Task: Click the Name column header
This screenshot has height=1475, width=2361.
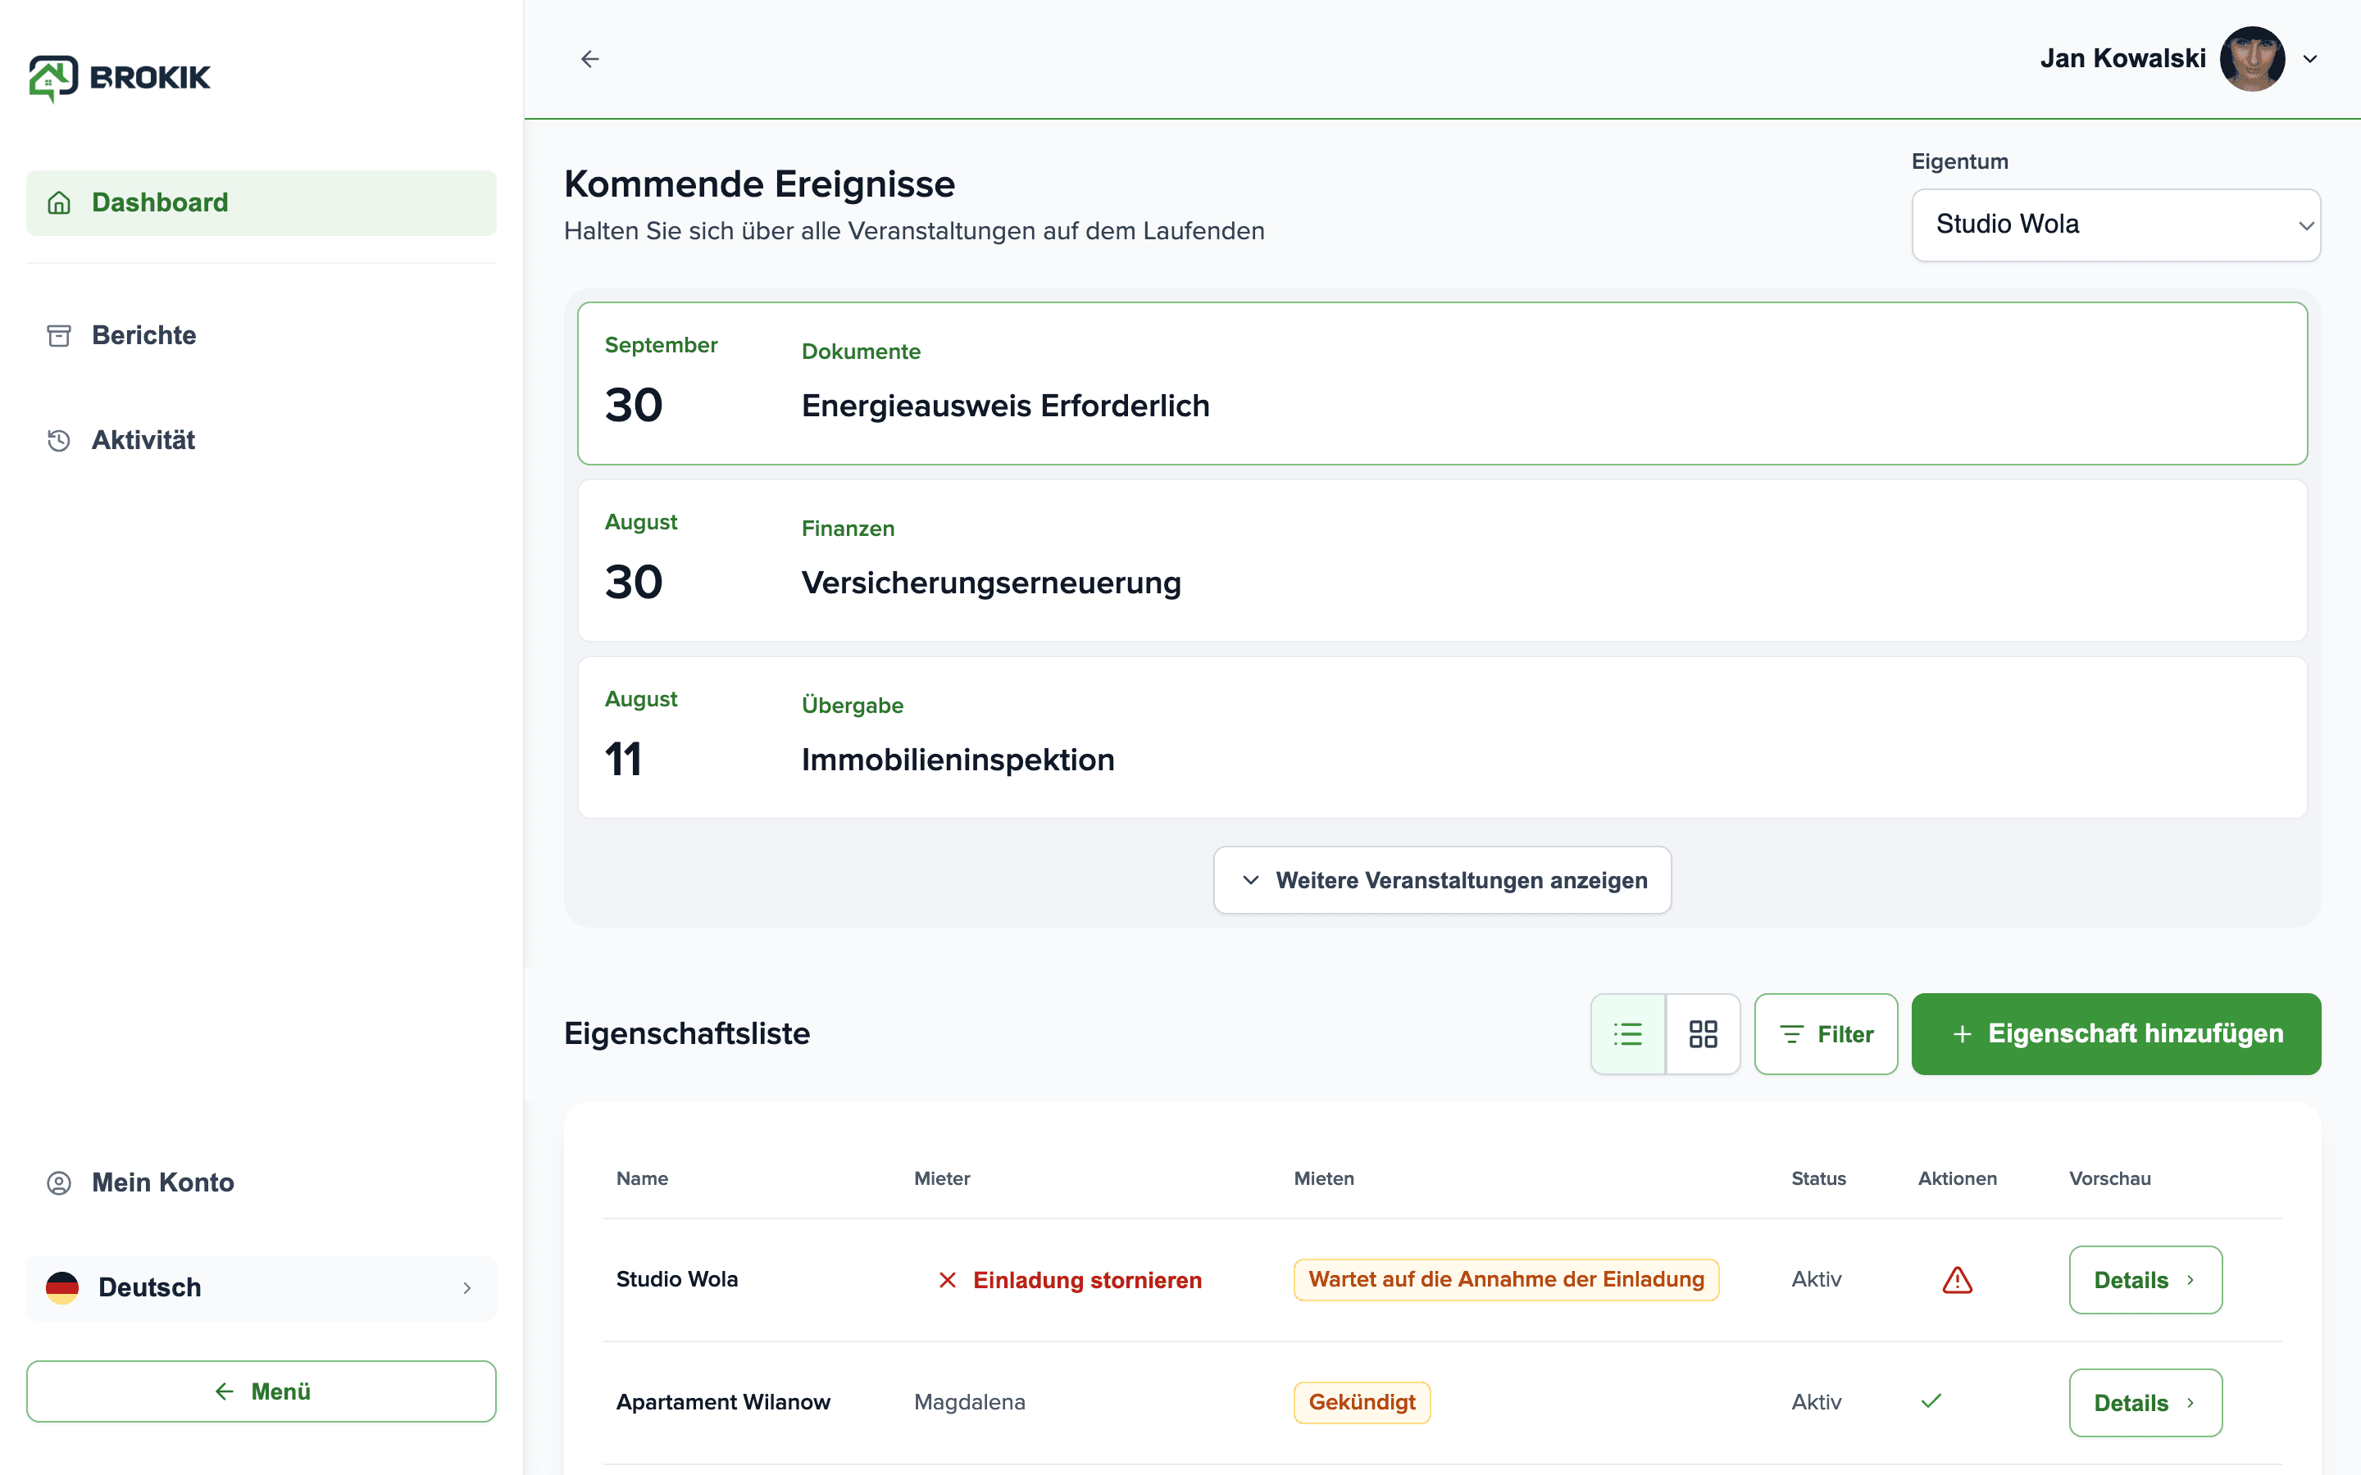Action: pyautogui.click(x=642, y=1178)
